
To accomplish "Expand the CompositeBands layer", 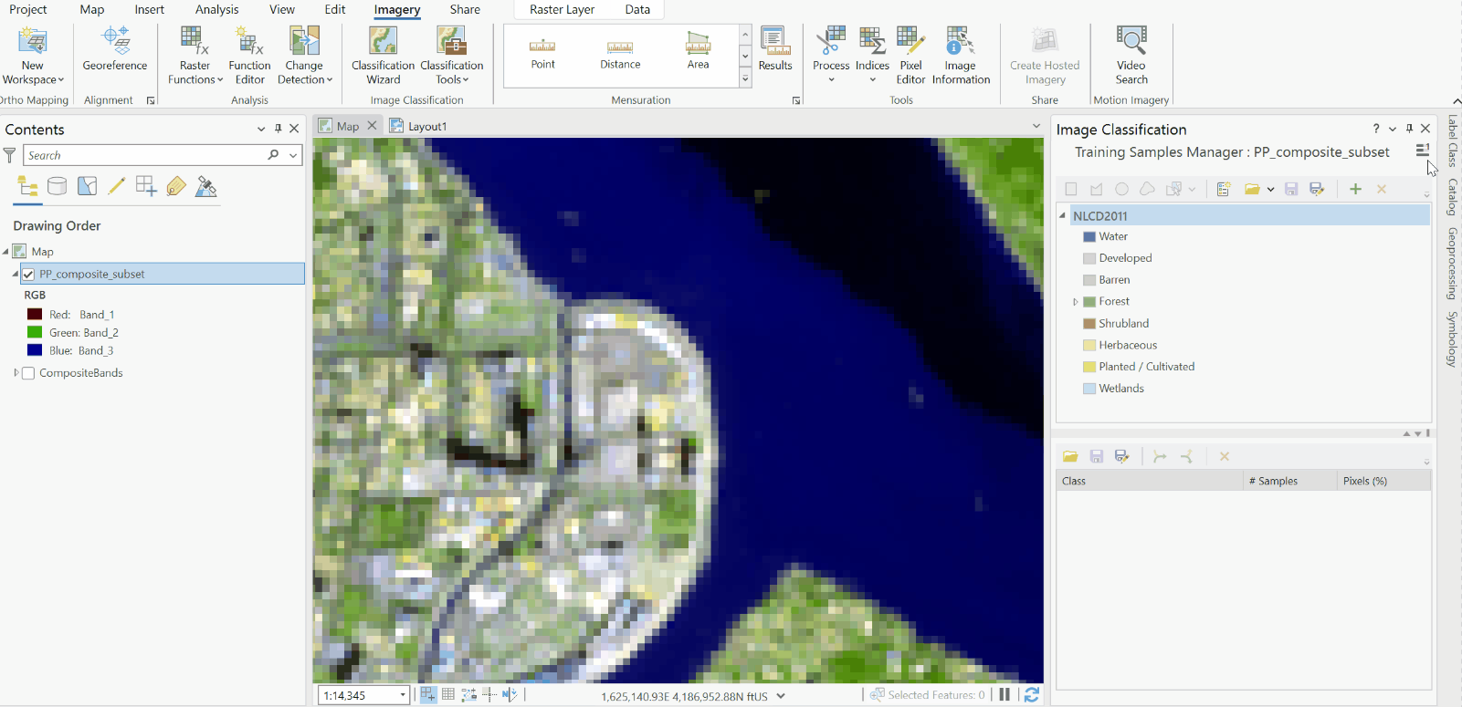I will [x=16, y=373].
